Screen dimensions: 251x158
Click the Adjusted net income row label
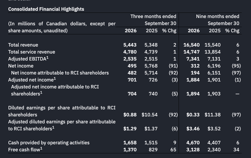(x=32, y=80)
